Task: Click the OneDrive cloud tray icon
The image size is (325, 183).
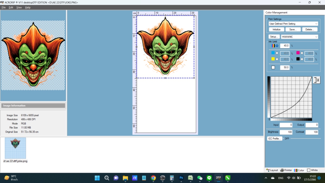Action: [x=273, y=178]
